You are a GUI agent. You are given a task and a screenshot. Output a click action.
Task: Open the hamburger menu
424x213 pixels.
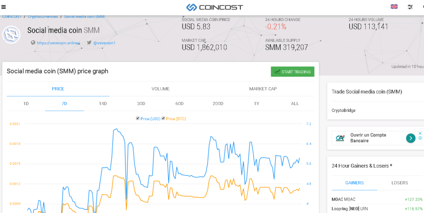tap(3, 7)
